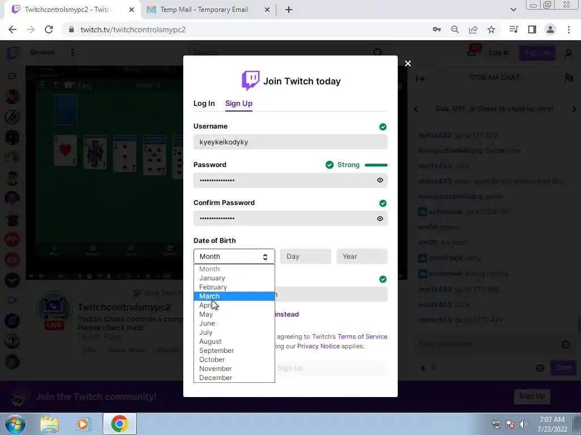
Task: Open the saved passwords key icon
Action: coord(437,29)
